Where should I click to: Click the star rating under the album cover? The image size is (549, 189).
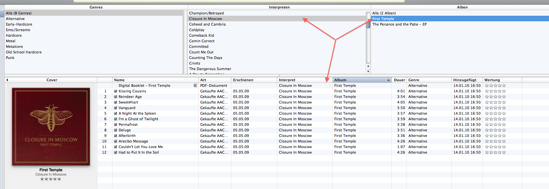(51, 179)
